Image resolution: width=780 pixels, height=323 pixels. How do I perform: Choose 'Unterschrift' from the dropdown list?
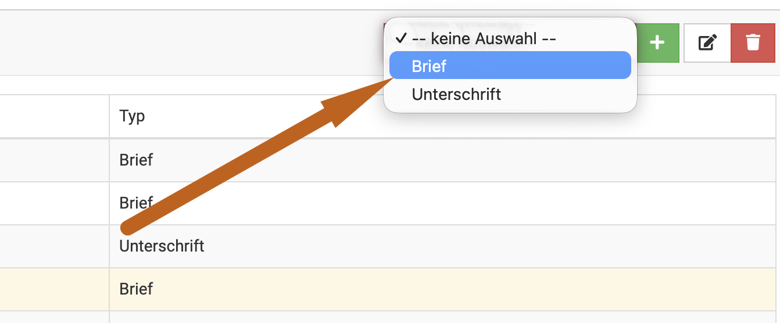click(x=456, y=94)
